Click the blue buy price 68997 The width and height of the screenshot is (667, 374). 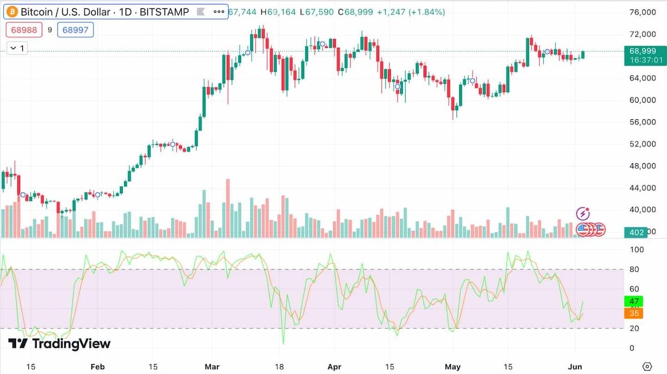[x=76, y=30]
